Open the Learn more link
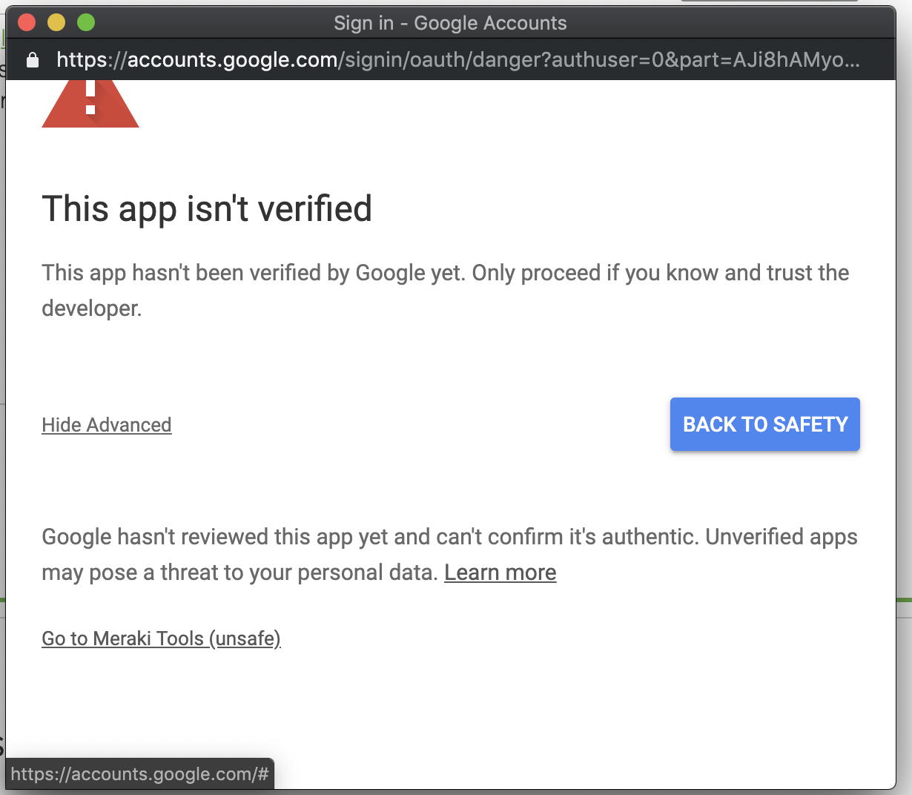Image resolution: width=912 pixels, height=795 pixels. 500,572
